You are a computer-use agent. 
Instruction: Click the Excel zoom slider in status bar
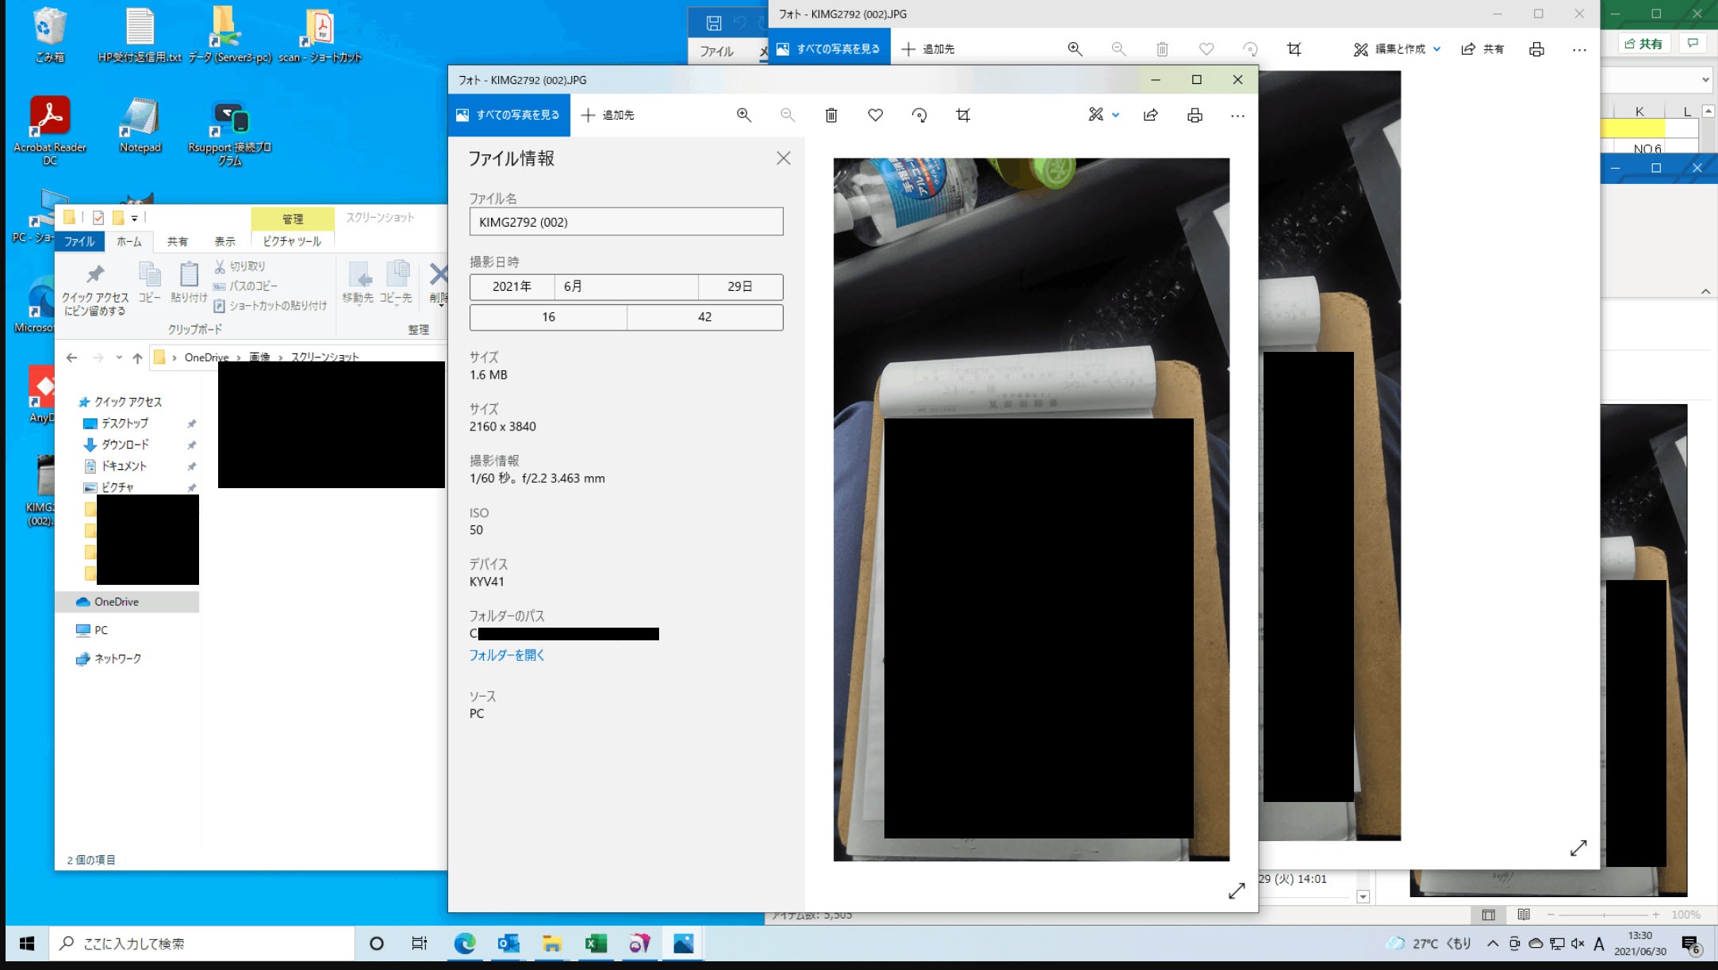[x=1603, y=915]
